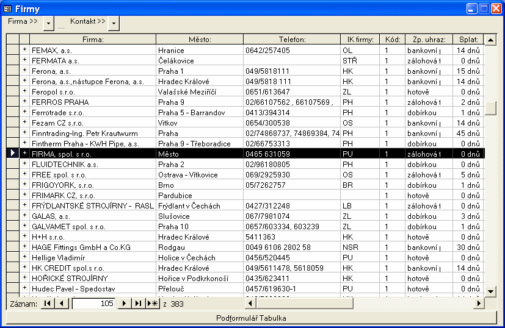Go to previous record button
505x328 pixels.
62,304
